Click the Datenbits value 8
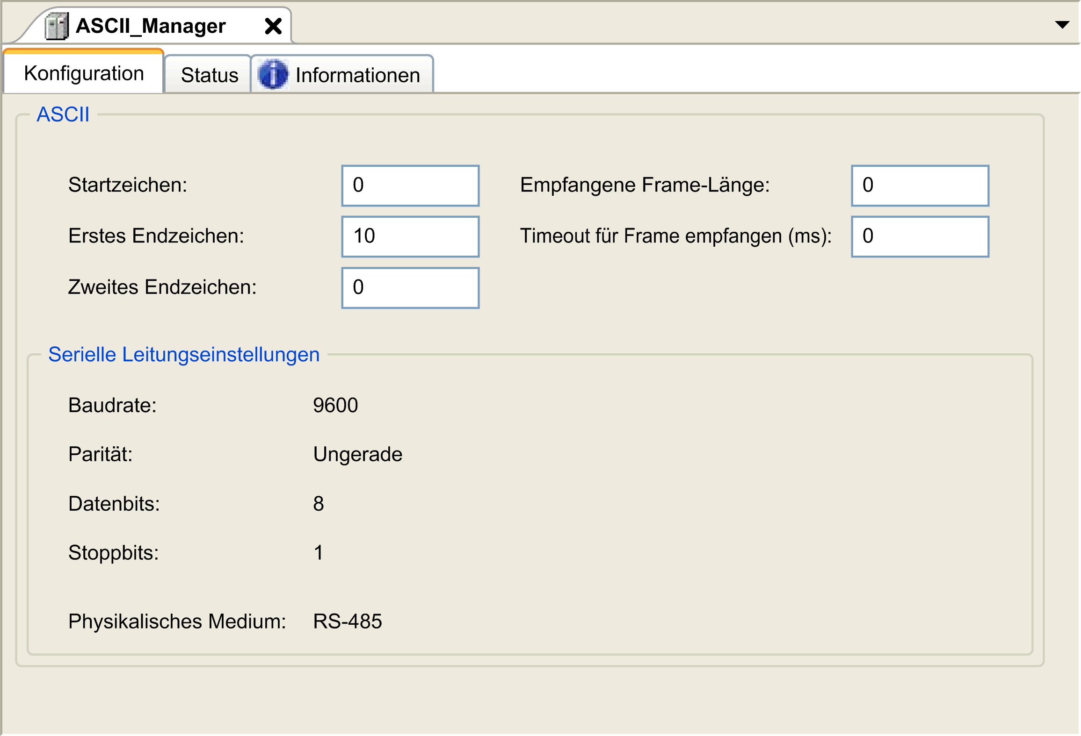This screenshot has height=736, width=1081. click(319, 504)
